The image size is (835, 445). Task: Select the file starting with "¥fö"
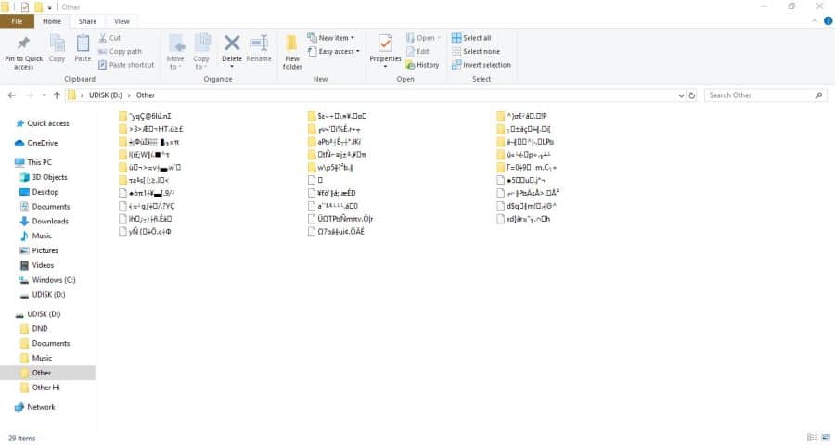tap(332, 193)
